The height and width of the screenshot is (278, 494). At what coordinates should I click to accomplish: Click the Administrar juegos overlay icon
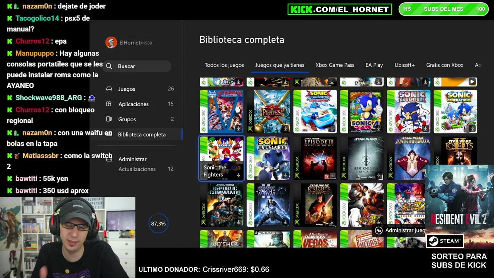[379, 231]
